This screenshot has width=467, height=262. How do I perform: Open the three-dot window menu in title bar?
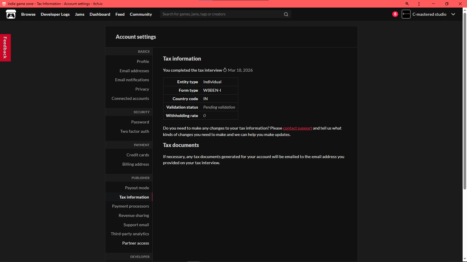[x=419, y=4]
